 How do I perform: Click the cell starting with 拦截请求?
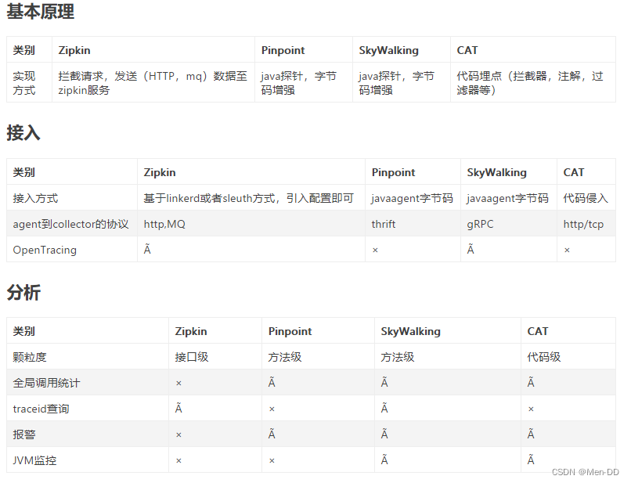point(153,83)
